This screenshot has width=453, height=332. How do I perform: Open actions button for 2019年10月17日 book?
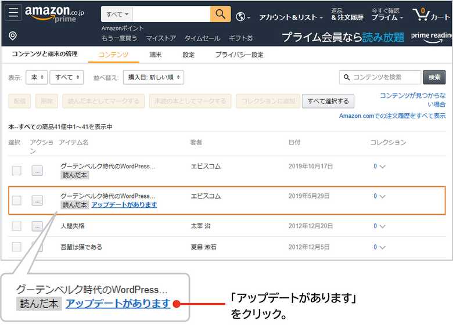(37, 171)
